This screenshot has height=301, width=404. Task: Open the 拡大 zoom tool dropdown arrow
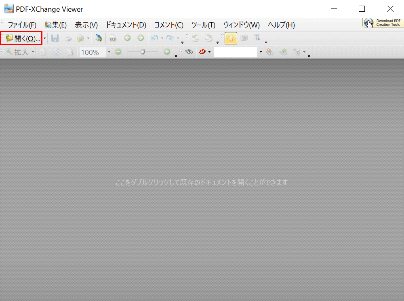point(33,52)
